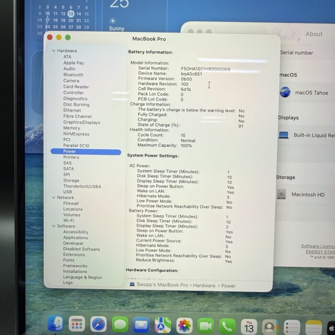Click Power in the bottom path bar
This screenshot has width=335, height=335.
tap(228, 286)
